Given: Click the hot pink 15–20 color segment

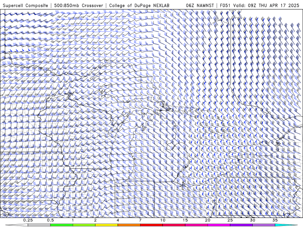Looking at the screenshot, I should tap(196, 225).
